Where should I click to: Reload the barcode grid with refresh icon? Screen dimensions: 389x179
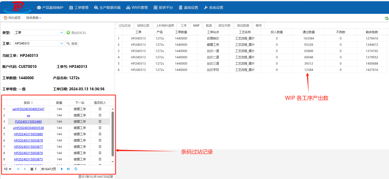76,169
